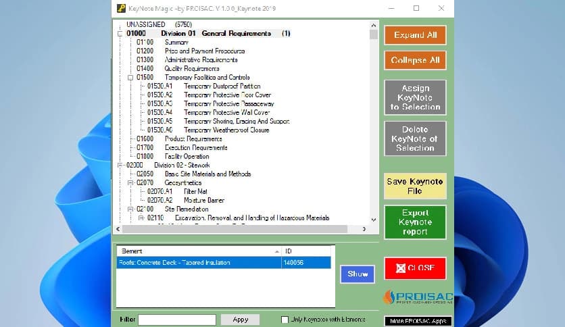
Task: Click the horizontal scroll right arrow
Action: click(364, 229)
